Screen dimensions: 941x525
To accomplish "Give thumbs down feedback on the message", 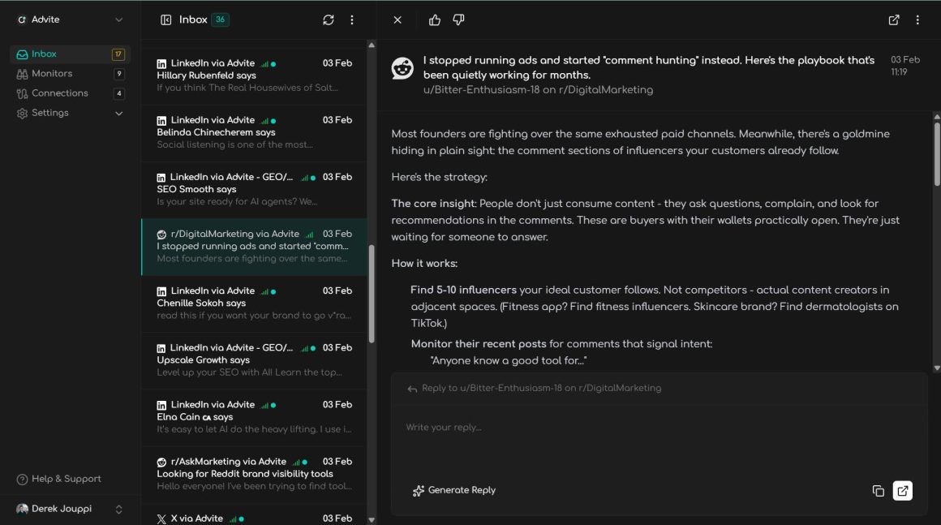I will (458, 19).
